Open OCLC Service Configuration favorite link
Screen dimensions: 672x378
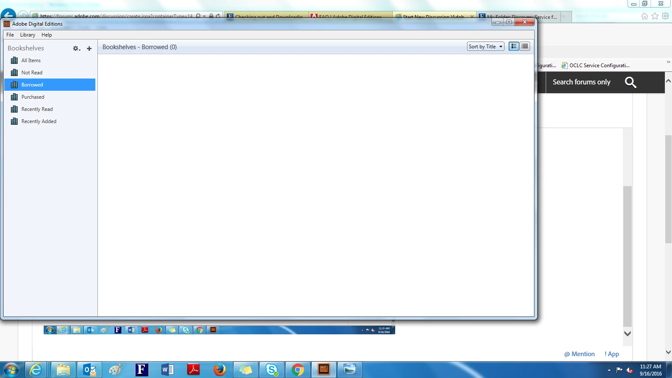pyautogui.click(x=596, y=66)
